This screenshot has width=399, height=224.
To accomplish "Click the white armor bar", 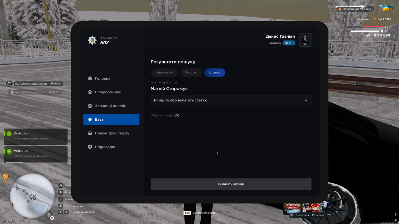I will point(365,31).
